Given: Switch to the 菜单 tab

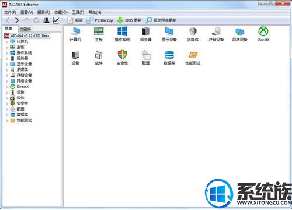Looking at the screenshot, I should [x=8, y=29].
